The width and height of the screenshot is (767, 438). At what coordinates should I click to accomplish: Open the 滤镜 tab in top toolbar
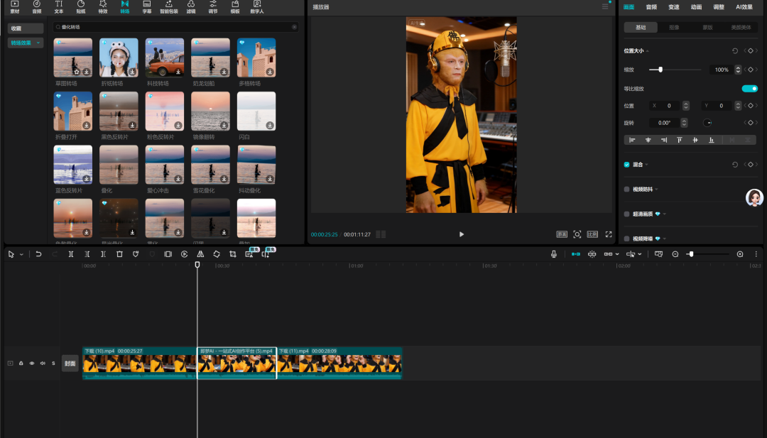coord(191,7)
